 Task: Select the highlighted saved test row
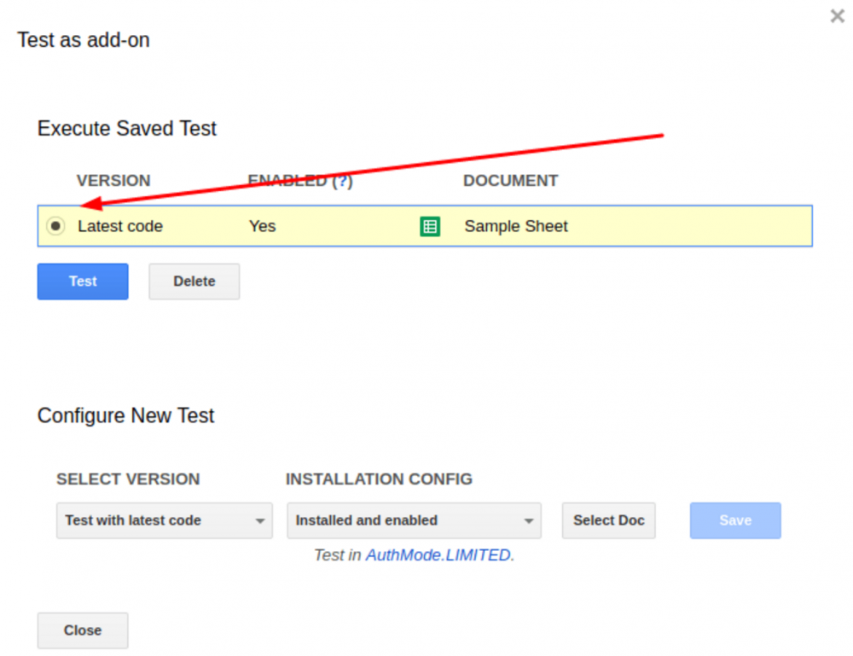coord(425,225)
